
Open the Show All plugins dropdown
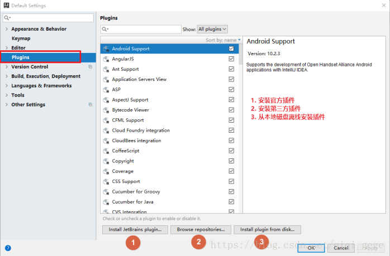point(212,29)
